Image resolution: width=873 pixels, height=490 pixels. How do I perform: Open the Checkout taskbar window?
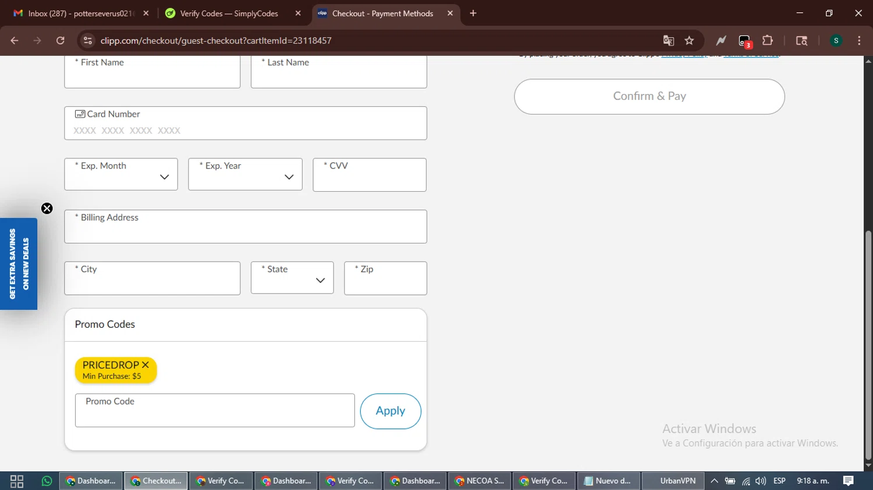tap(156, 481)
